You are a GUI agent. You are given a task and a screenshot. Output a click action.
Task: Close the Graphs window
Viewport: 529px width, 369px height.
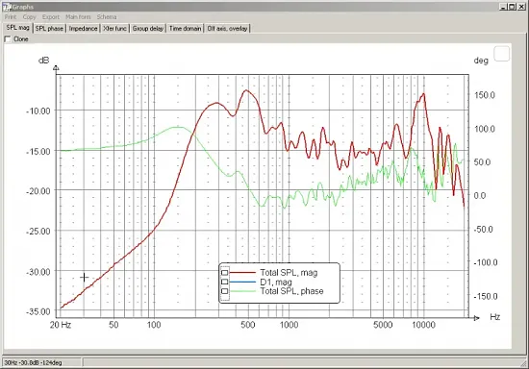click(x=520, y=7)
